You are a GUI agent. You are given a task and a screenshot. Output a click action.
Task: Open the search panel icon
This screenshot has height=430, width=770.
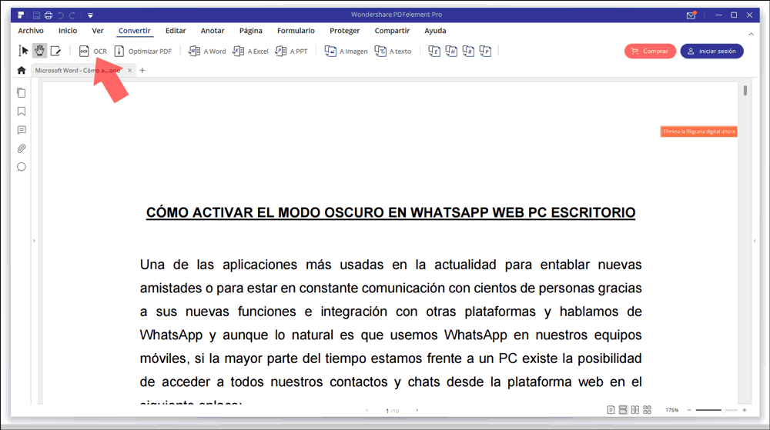(x=21, y=167)
